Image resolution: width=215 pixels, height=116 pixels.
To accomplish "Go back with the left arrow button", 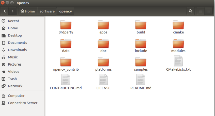I will pos(5,11).
